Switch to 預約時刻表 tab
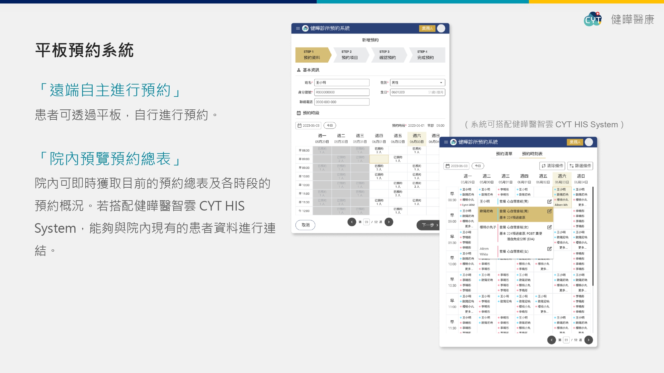 point(532,154)
